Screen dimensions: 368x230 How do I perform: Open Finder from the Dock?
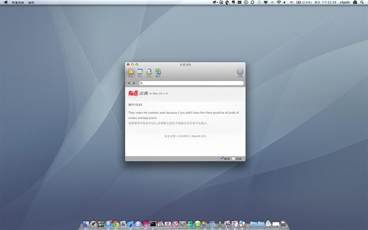[x=85, y=224]
